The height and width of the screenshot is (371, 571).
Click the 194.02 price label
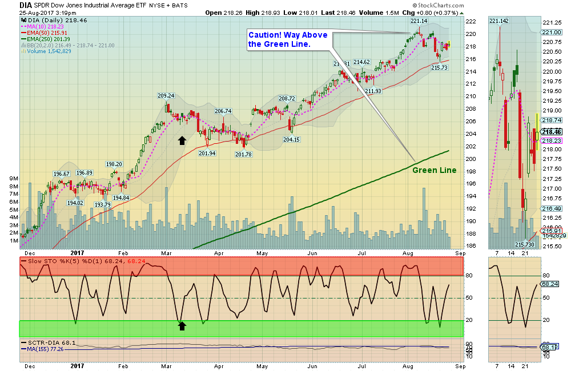pos(75,203)
